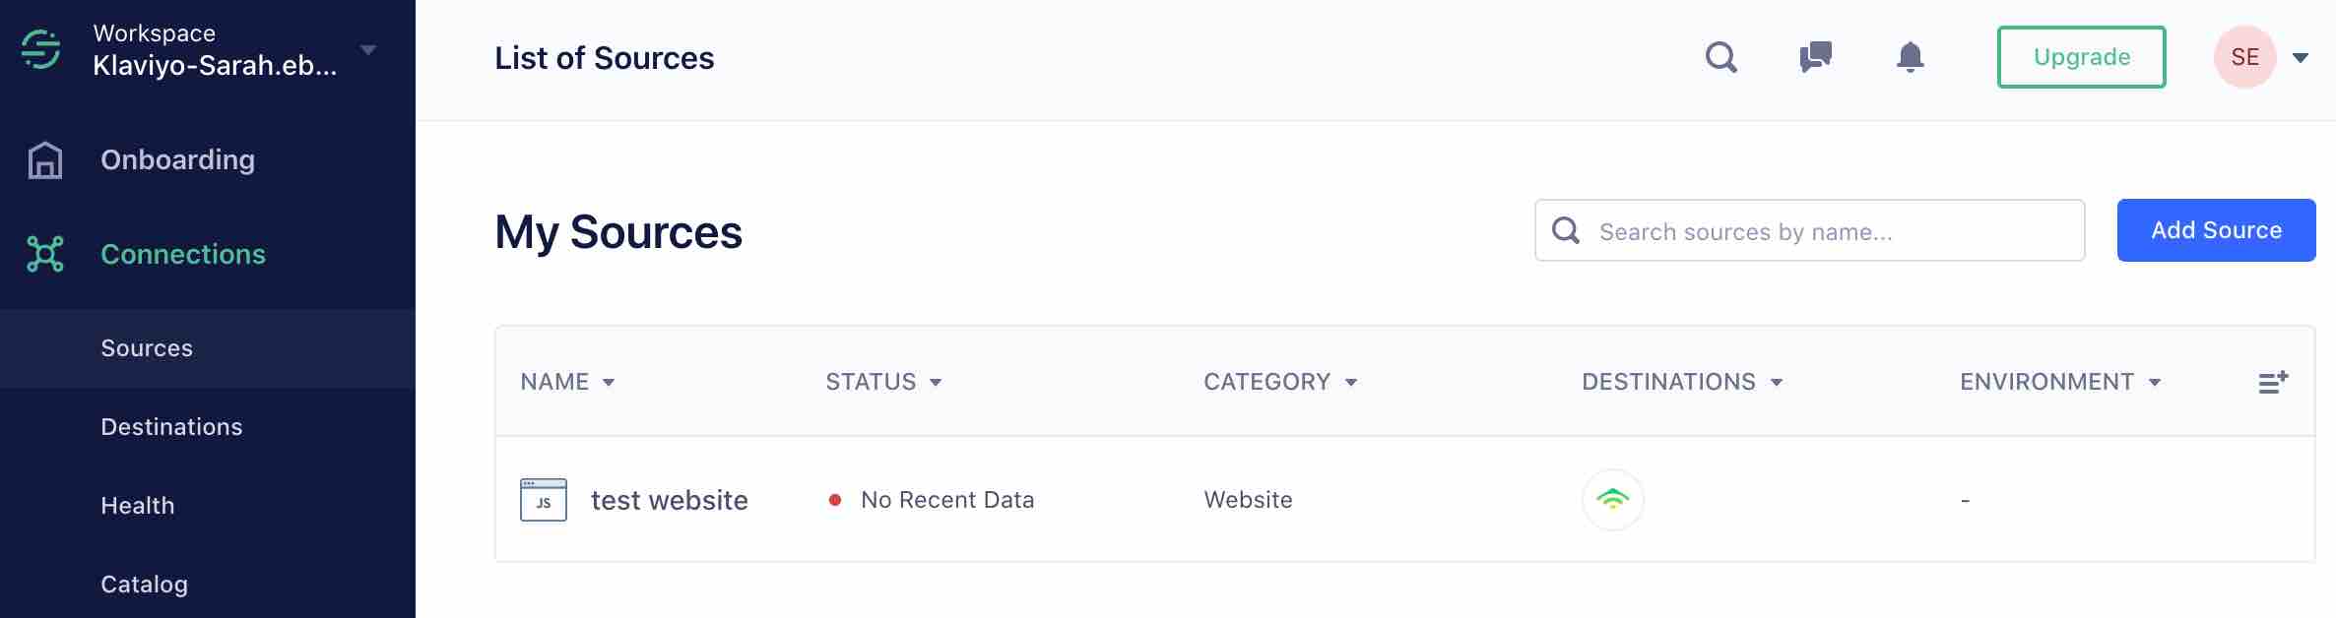The image size is (2336, 618).
Task: Click the Add Source button
Action: pyautogui.click(x=2216, y=229)
